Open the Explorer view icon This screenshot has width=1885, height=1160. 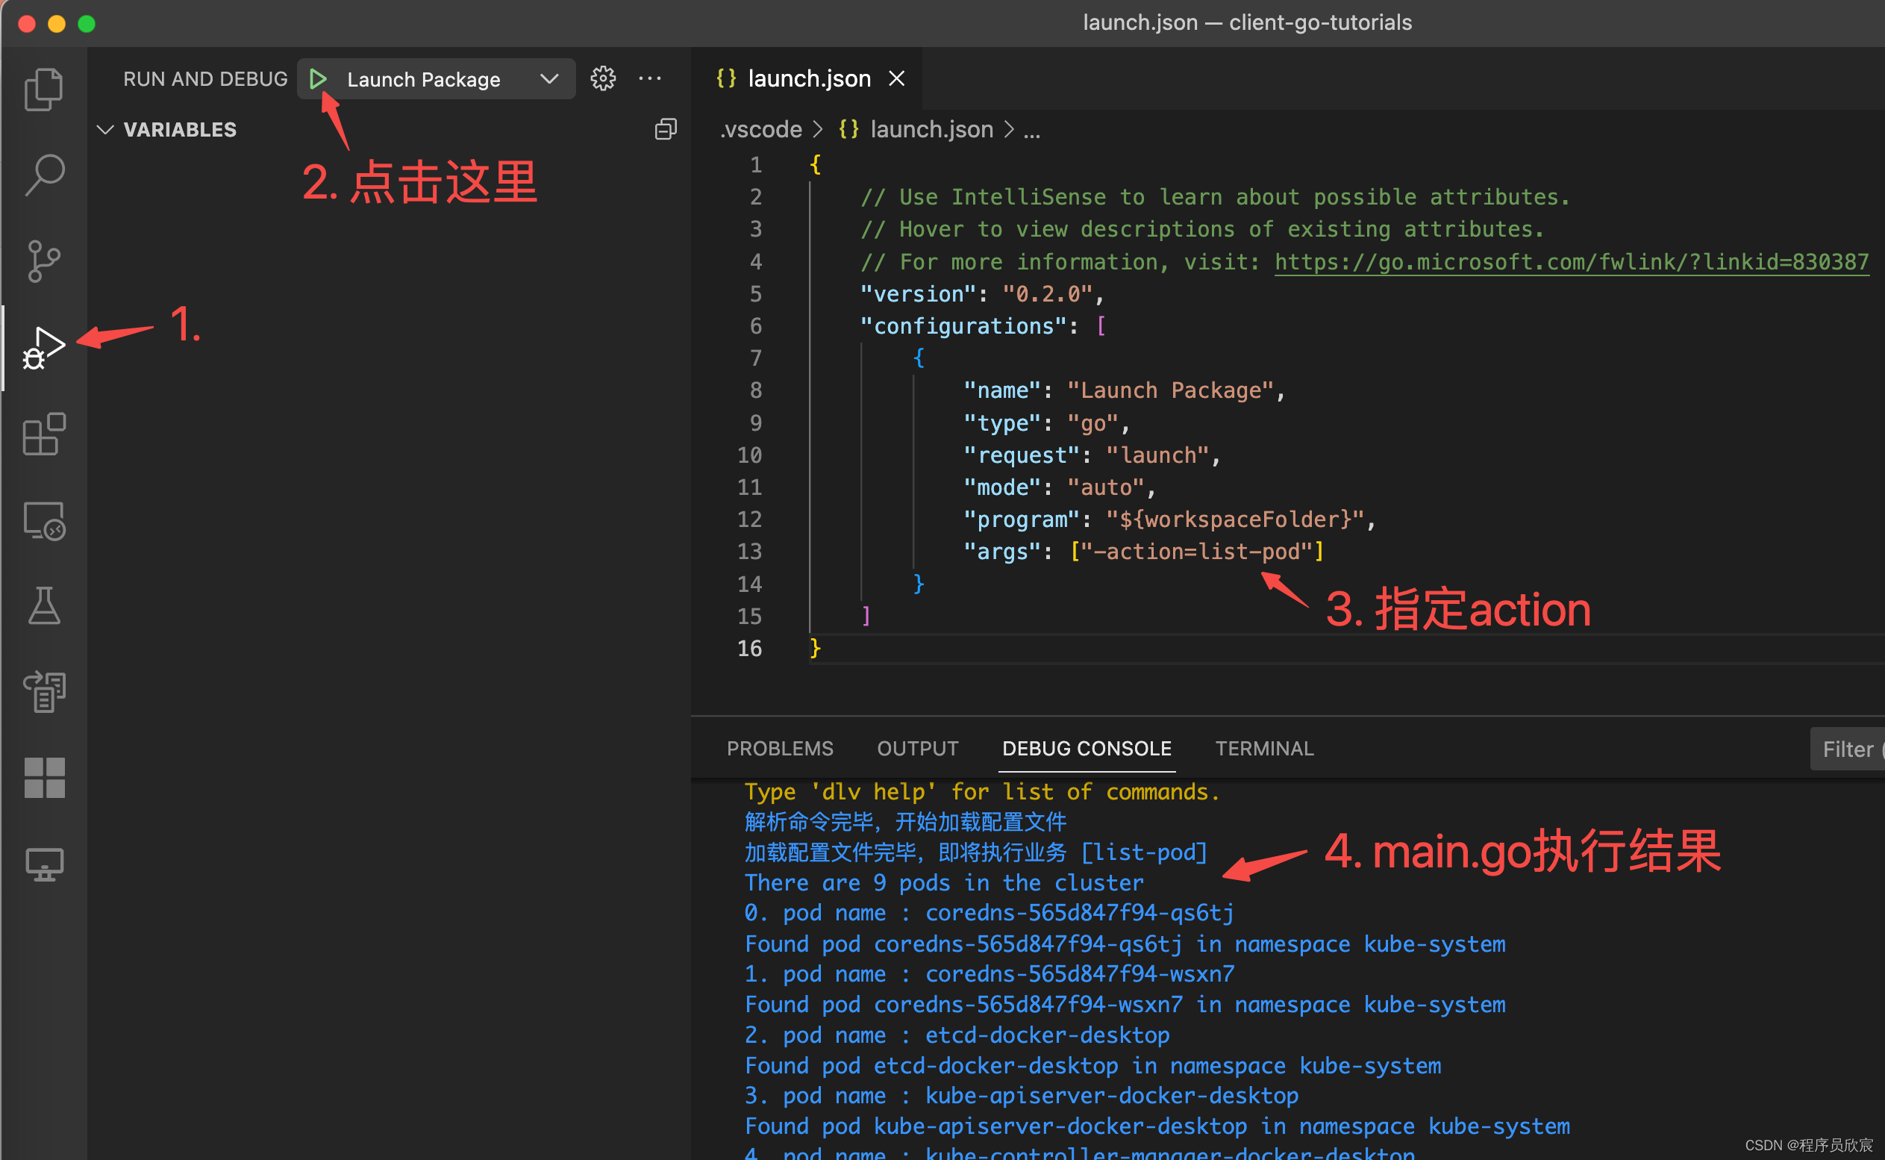44,89
